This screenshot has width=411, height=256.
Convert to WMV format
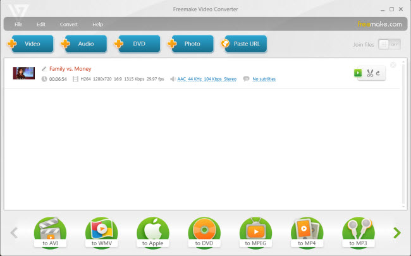101,233
